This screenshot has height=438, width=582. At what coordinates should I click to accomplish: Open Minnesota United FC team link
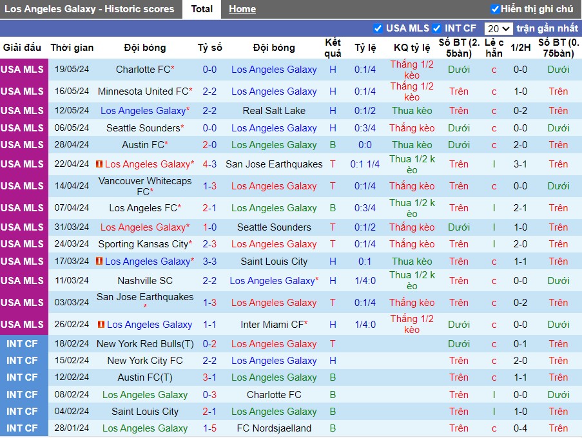pos(143,91)
